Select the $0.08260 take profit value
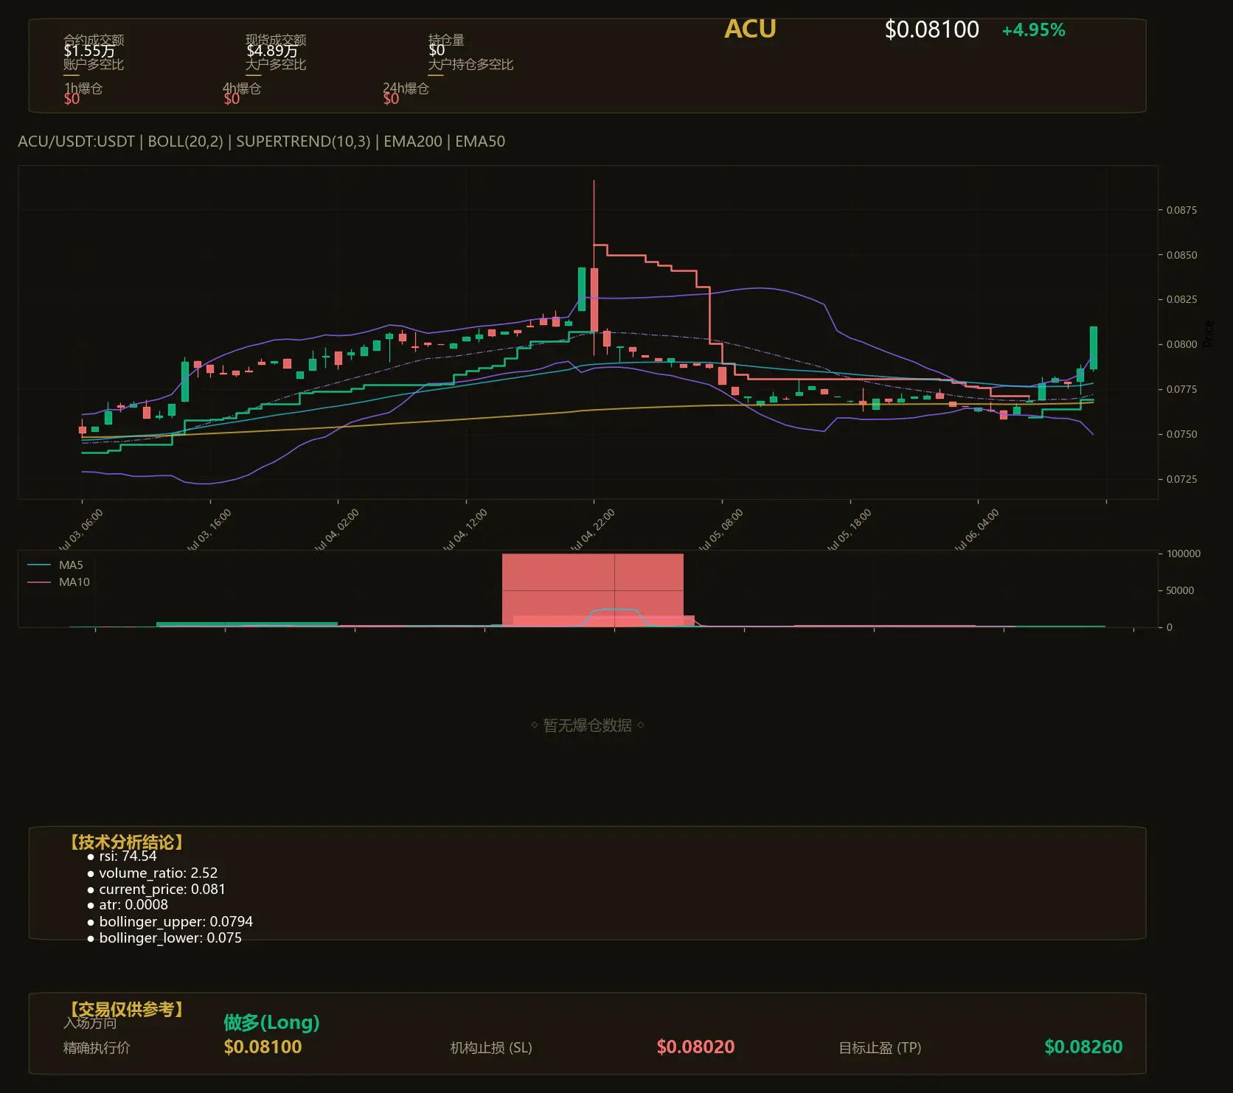Screen dimensions: 1233x1093 [1083, 1047]
